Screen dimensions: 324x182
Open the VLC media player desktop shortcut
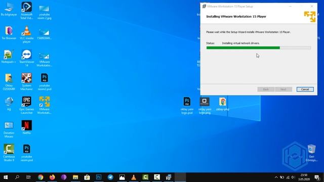click(x=26, y=34)
